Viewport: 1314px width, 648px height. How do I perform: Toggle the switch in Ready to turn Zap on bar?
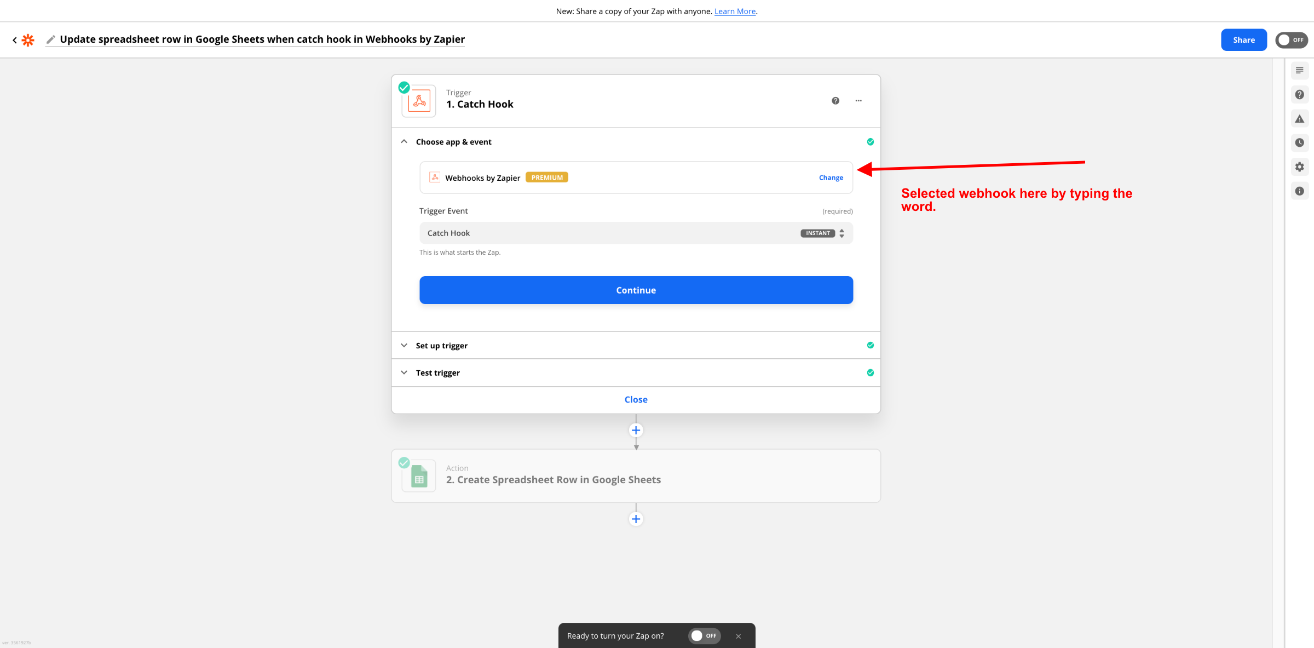click(705, 636)
